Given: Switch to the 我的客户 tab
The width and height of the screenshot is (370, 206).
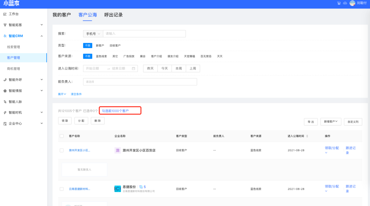Looking at the screenshot, I should pyautogui.click(x=61, y=15).
